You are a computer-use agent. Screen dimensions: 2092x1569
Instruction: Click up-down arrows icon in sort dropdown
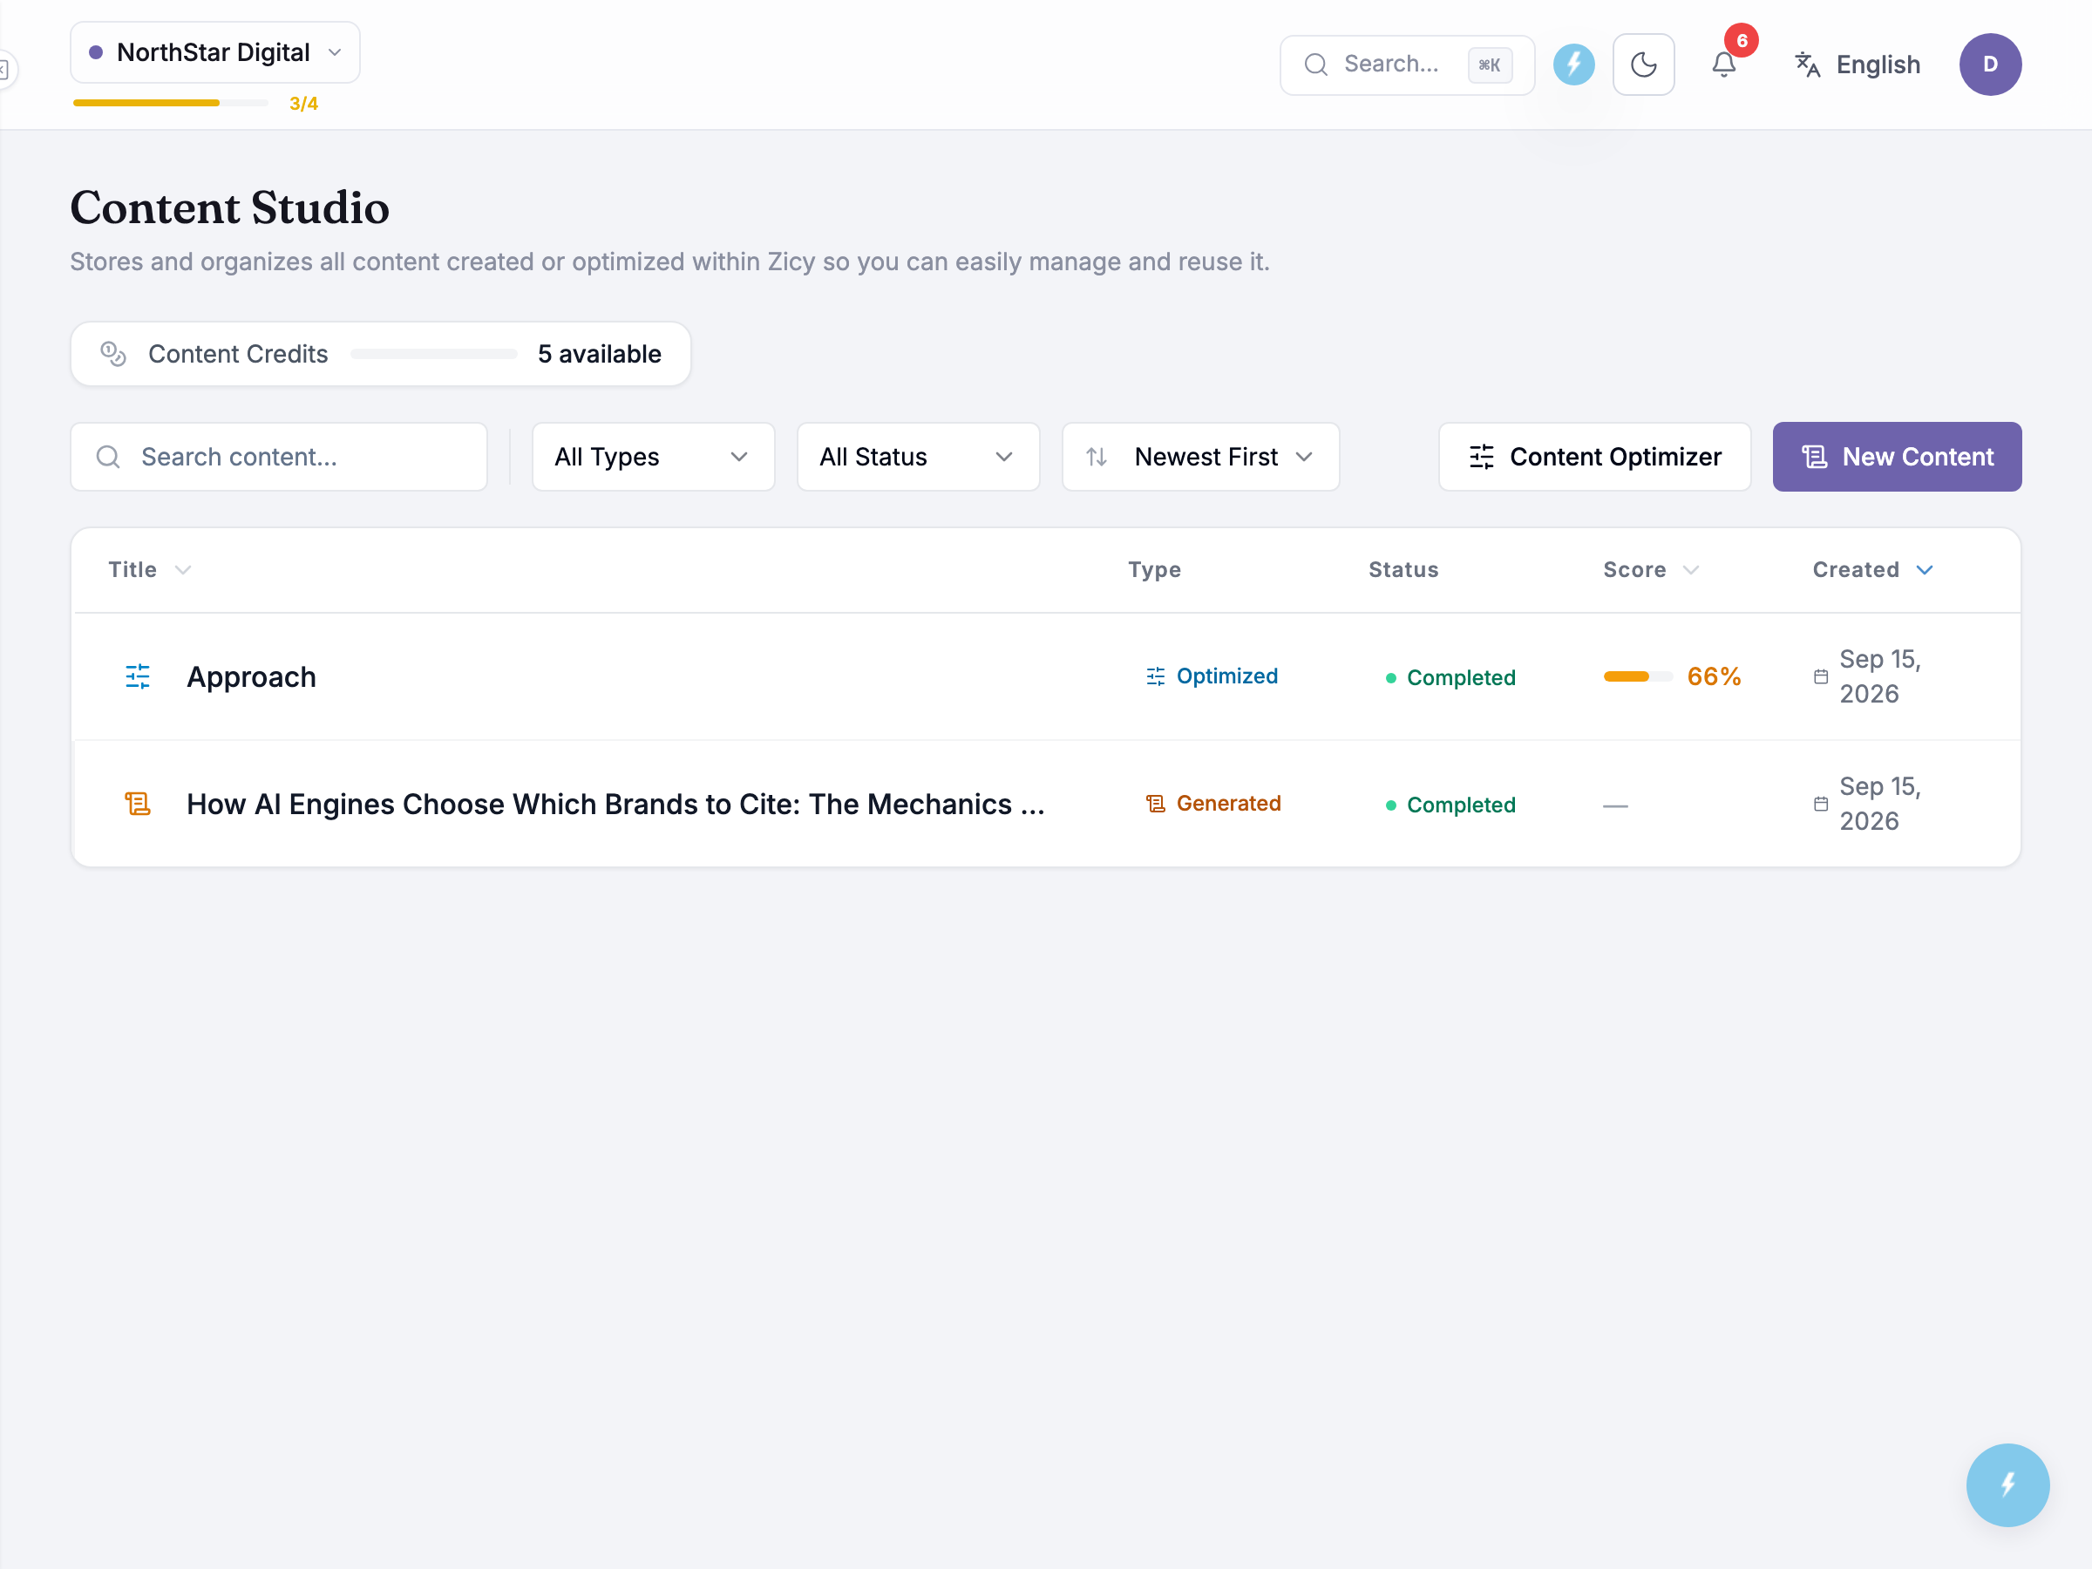(x=1097, y=457)
